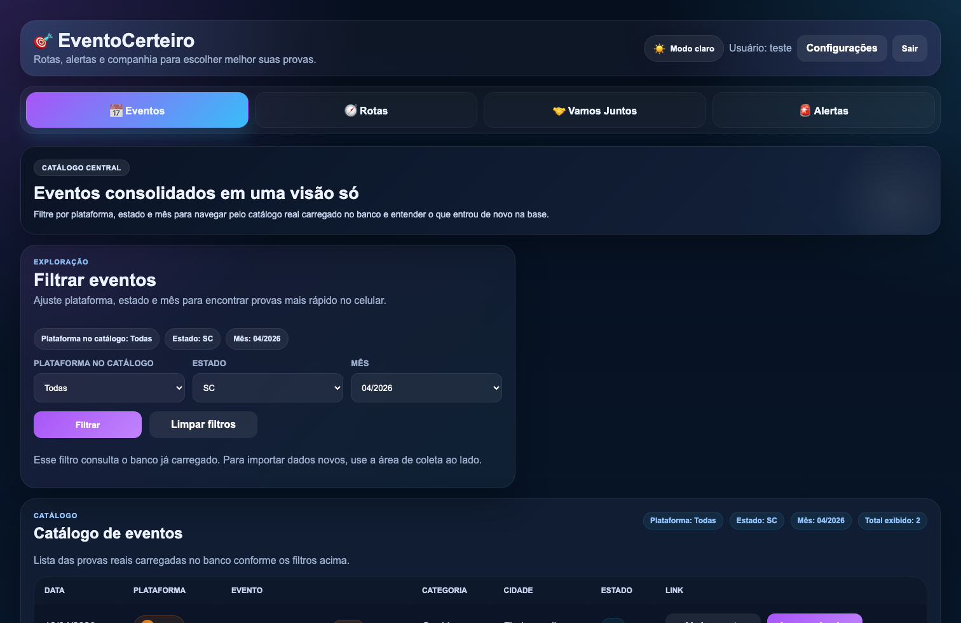Viewport: 961px width, 623px height.
Task: Switch to the Rotas tab
Action: 365,110
